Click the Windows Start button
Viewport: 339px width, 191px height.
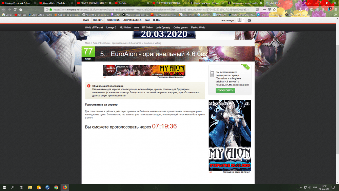[4, 187]
